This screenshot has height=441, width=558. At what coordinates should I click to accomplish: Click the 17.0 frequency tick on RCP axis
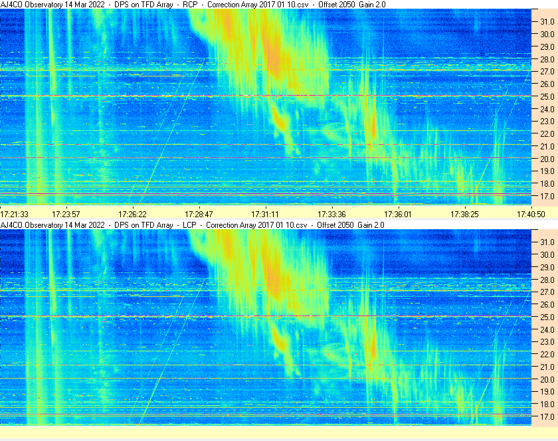(x=547, y=196)
